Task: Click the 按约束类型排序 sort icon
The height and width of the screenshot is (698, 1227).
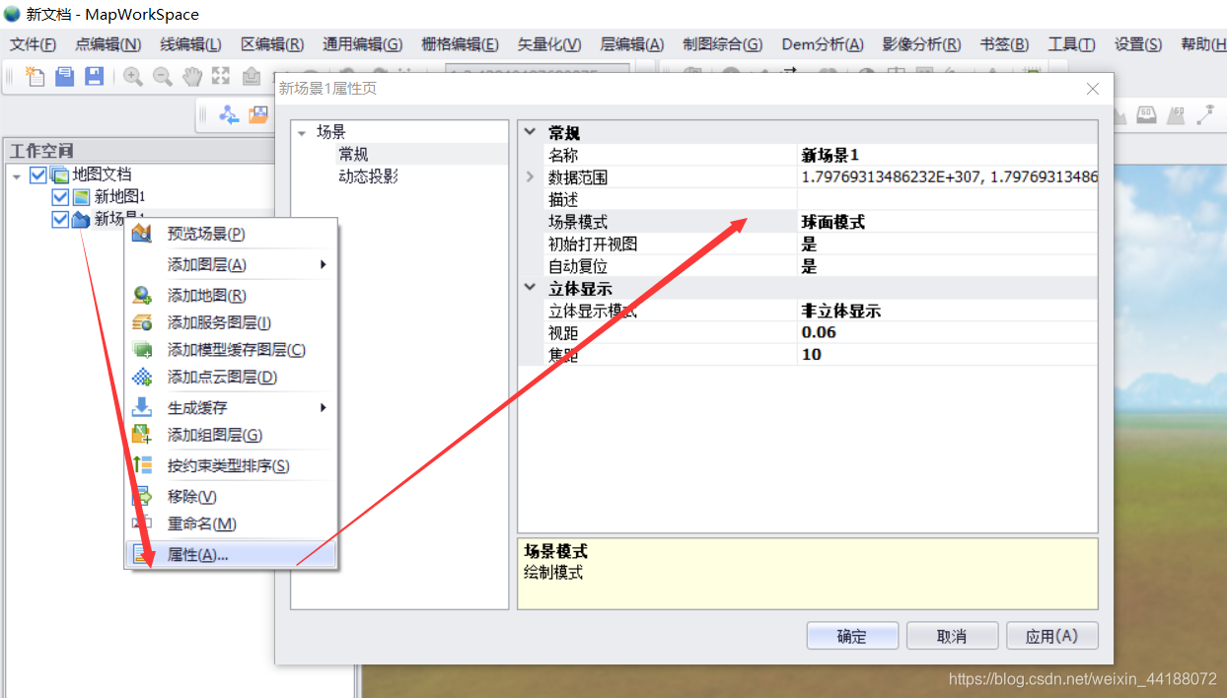Action: coord(142,465)
